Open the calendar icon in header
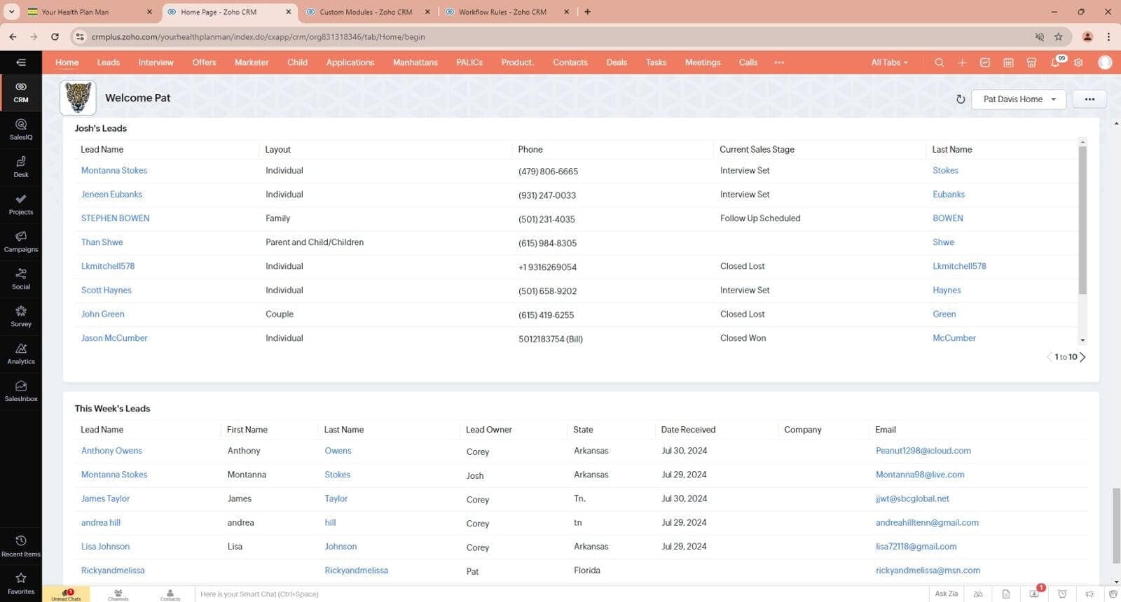1121x602 pixels. [1008, 62]
